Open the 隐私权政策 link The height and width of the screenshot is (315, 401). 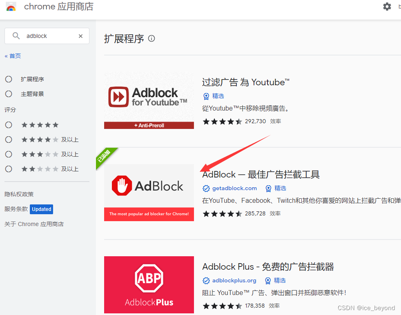[19, 194]
